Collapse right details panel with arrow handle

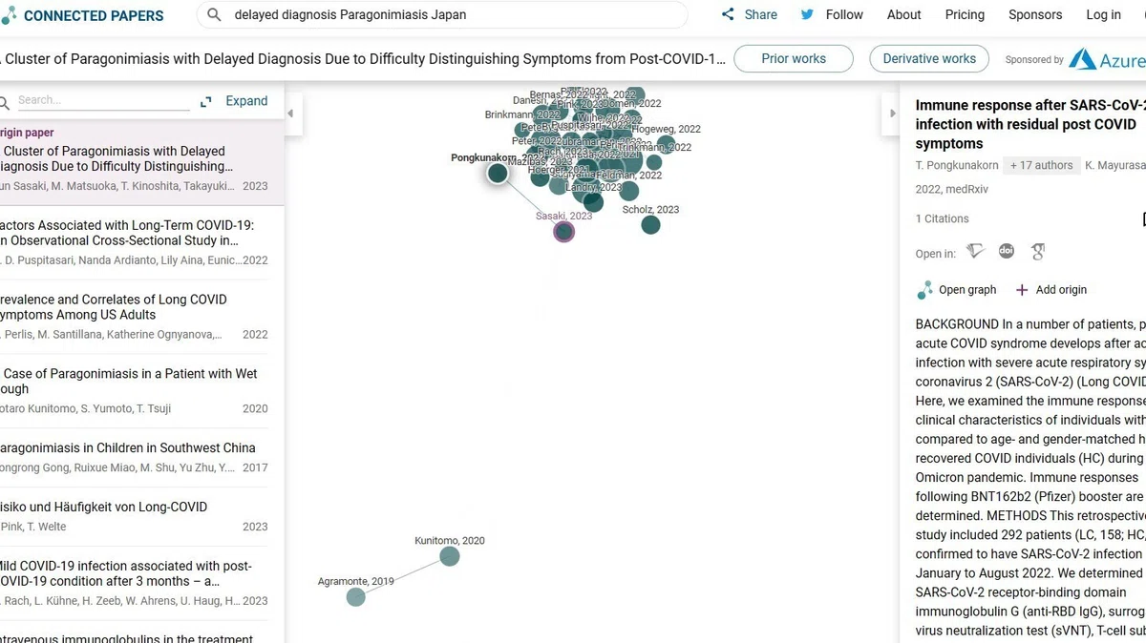[893, 114]
